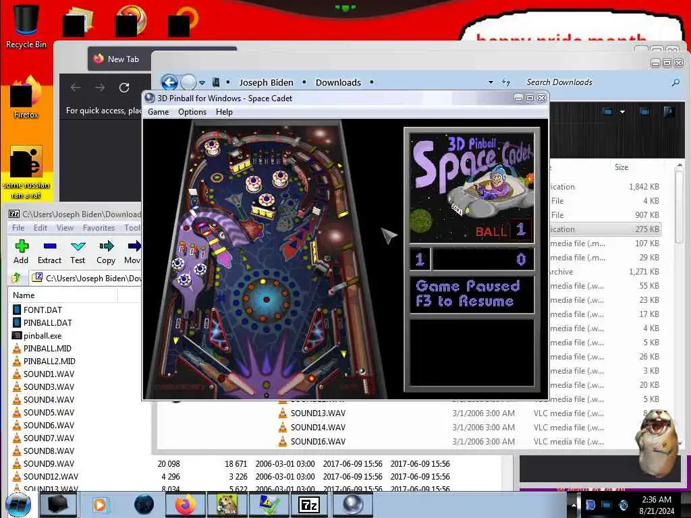This screenshot has height=518, width=691.
Task: Open the Favorites menu in 7-Zip
Action: point(99,228)
